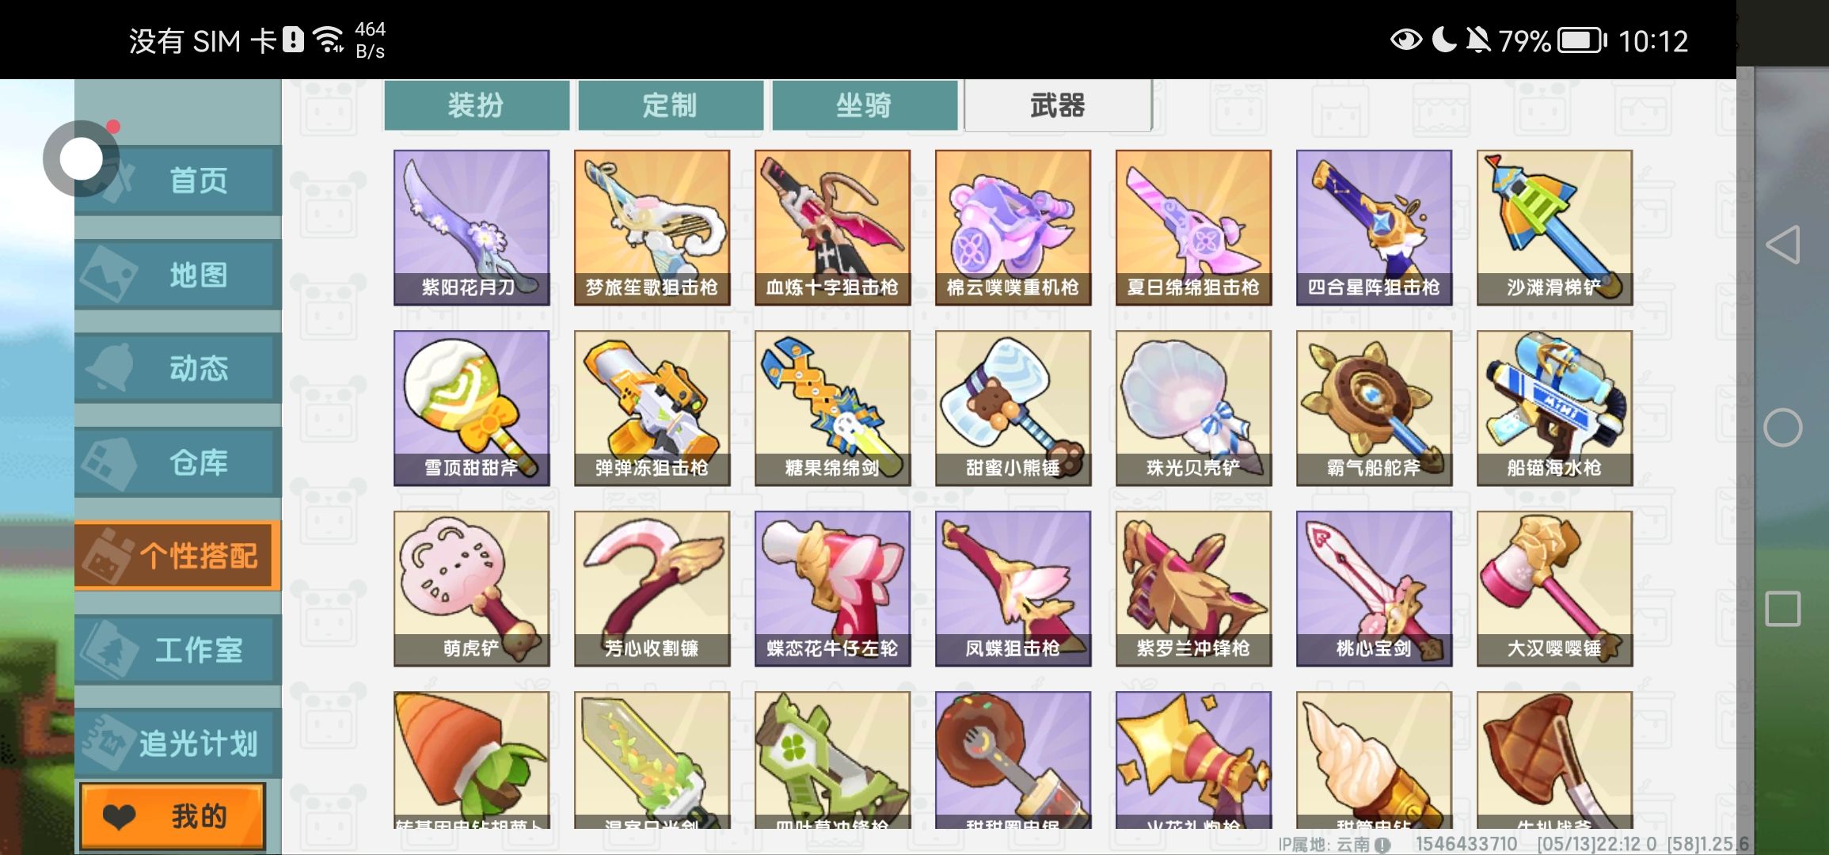Image resolution: width=1829 pixels, height=855 pixels.
Task: Tap the 我的 heart button
Action: [173, 816]
